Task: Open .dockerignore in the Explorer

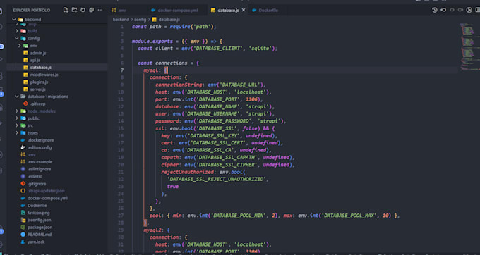Action: [x=40, y=140]
